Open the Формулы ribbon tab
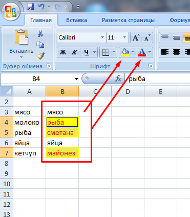The height and width of the screenshot is (217, 190). coord(180,20)
